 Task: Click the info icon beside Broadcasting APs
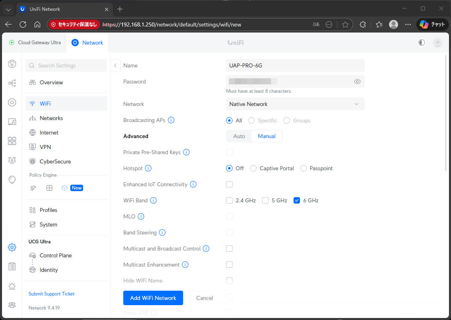click(x=171, y=120)
